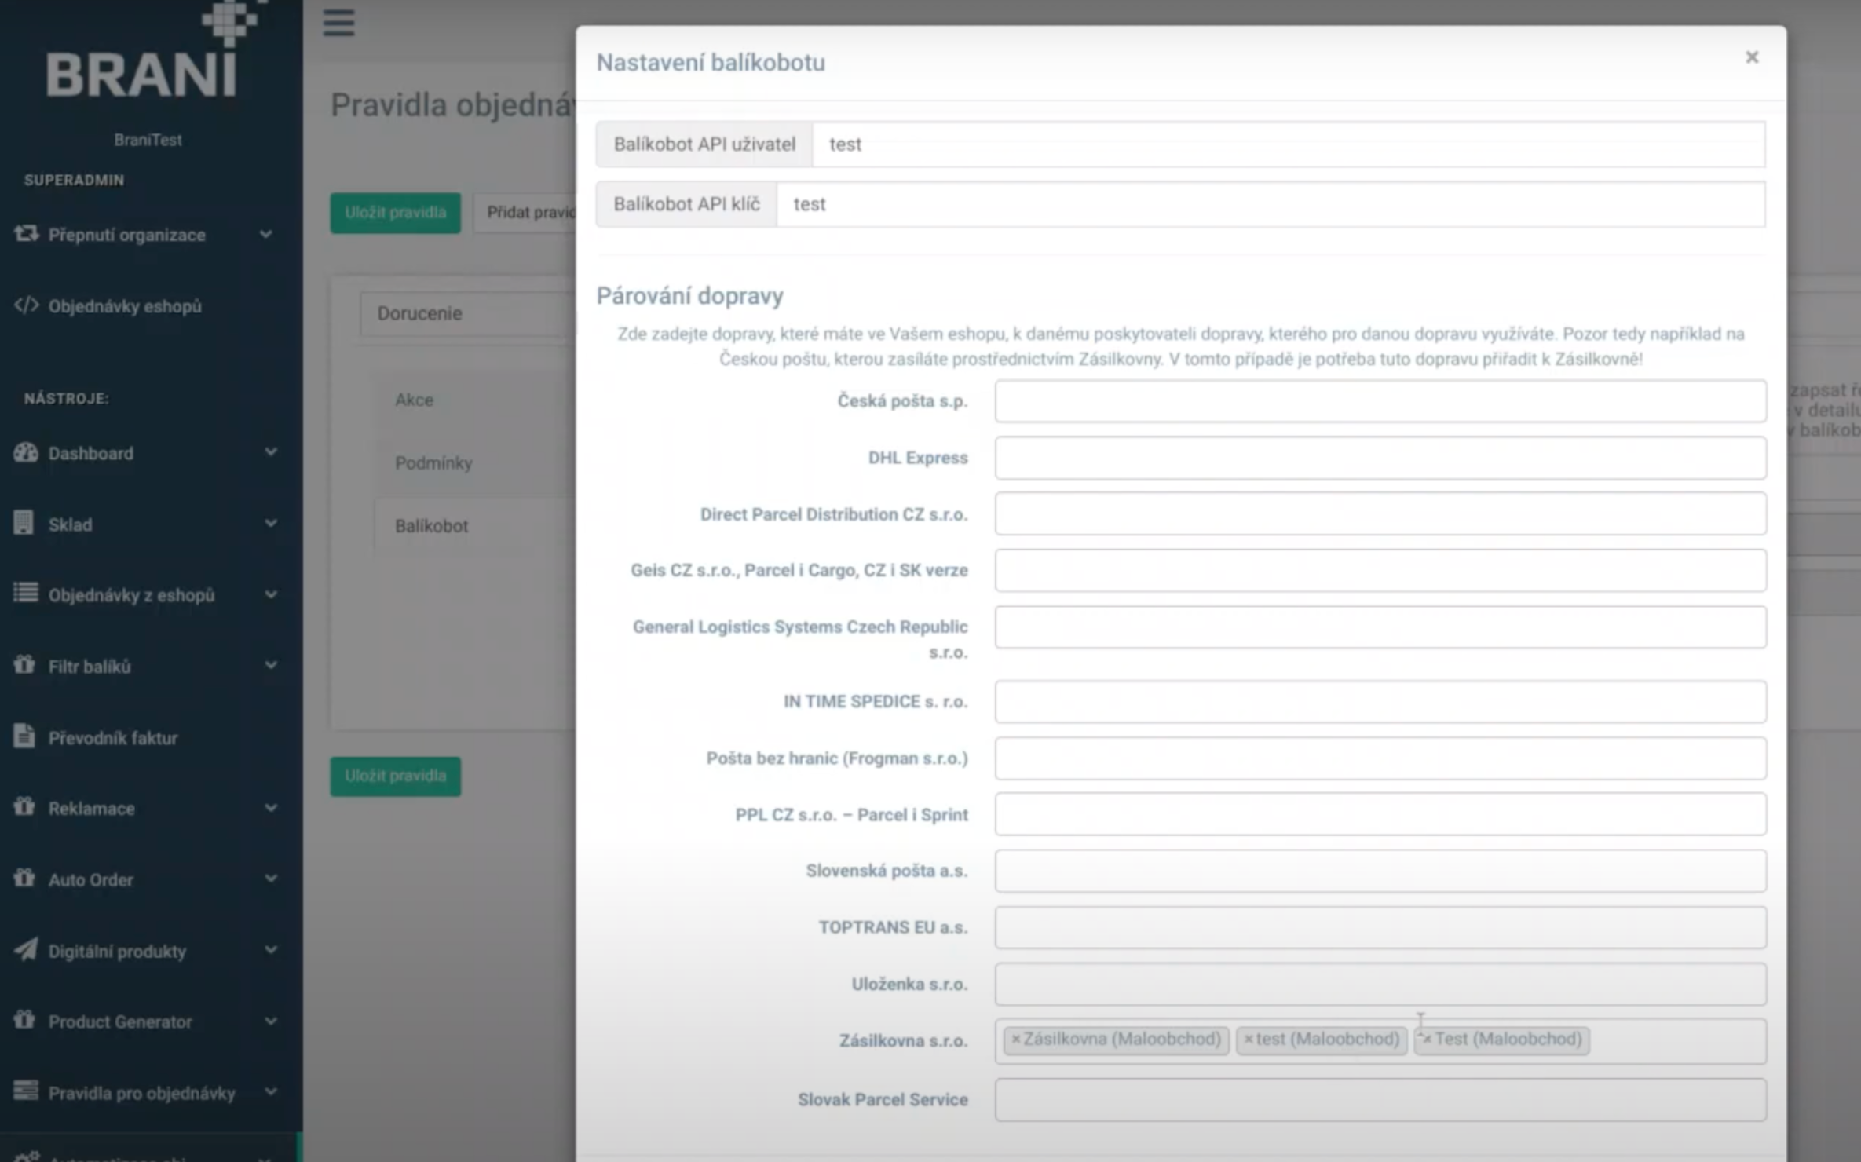This screenshot has width=1861, height=1162.
Task: Click General Logistics Systems field
Action: click(1380, 627)
